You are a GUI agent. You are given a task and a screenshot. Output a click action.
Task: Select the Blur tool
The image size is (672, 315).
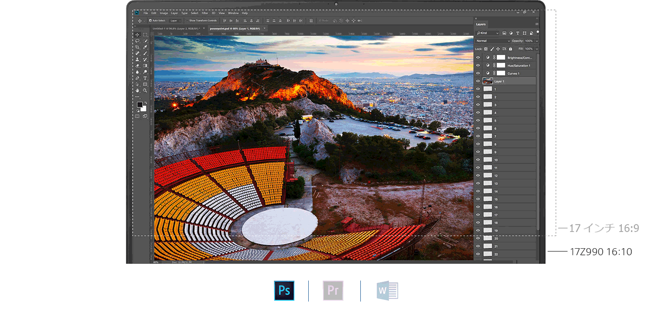pyautogui.click(x=137, y=72)
